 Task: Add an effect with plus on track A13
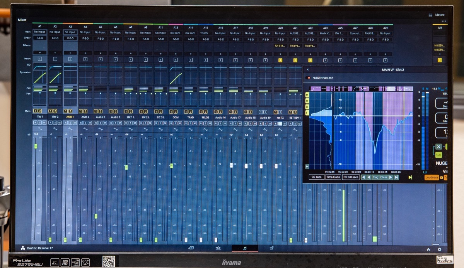point(176,53)
